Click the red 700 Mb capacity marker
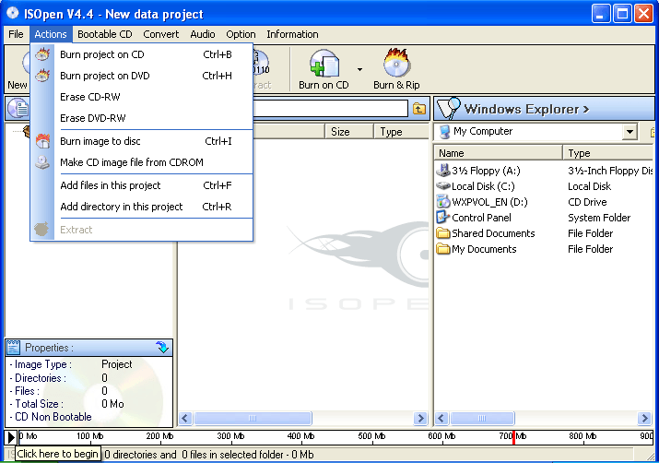Image resolution: width=659 pixels, height=463 pixels. click(513, 437)
